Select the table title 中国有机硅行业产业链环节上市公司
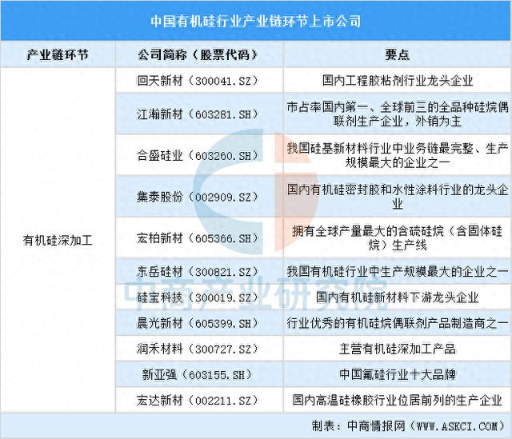 tap(256, 22)
